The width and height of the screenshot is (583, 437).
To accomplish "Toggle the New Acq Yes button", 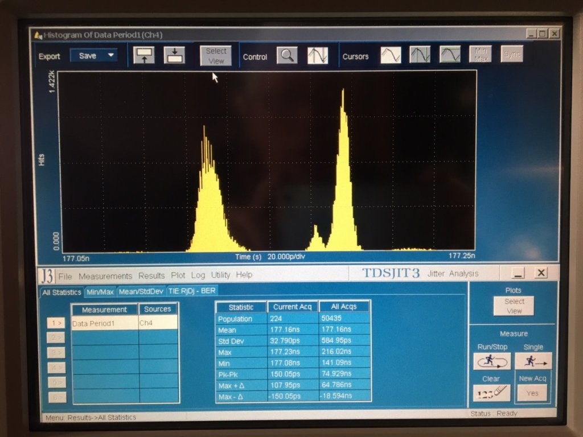I will 532,393.
